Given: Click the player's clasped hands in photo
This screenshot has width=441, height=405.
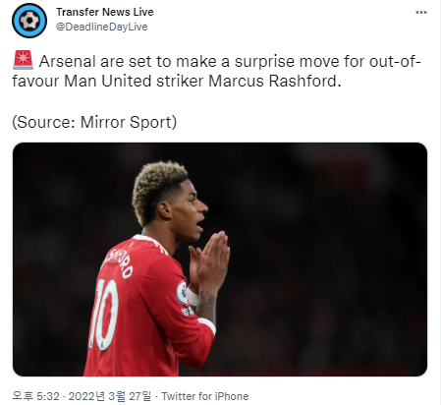Looking at the screenshot, I should click(x=208, y=262).
